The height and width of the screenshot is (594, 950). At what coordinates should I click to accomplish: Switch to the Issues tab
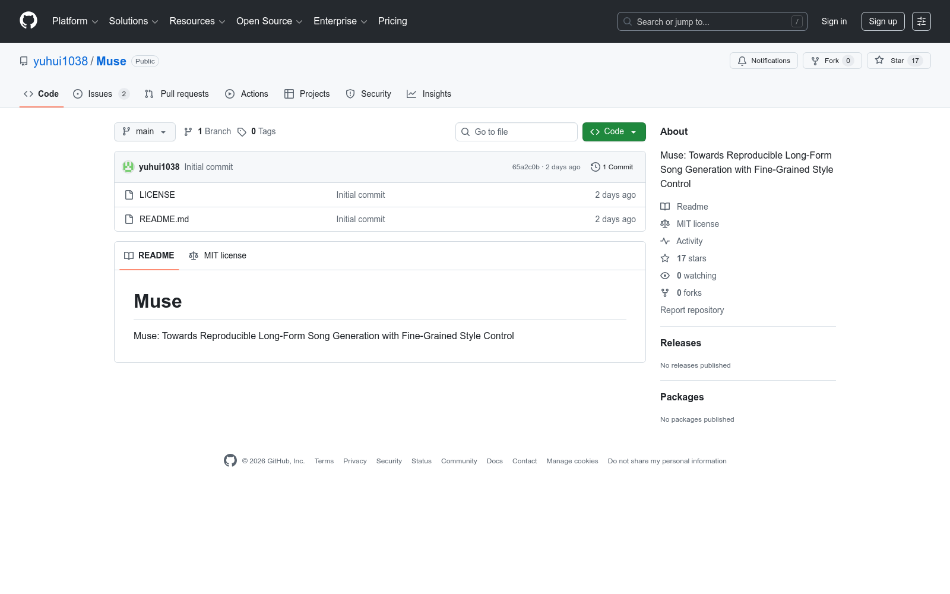[100, 94]
